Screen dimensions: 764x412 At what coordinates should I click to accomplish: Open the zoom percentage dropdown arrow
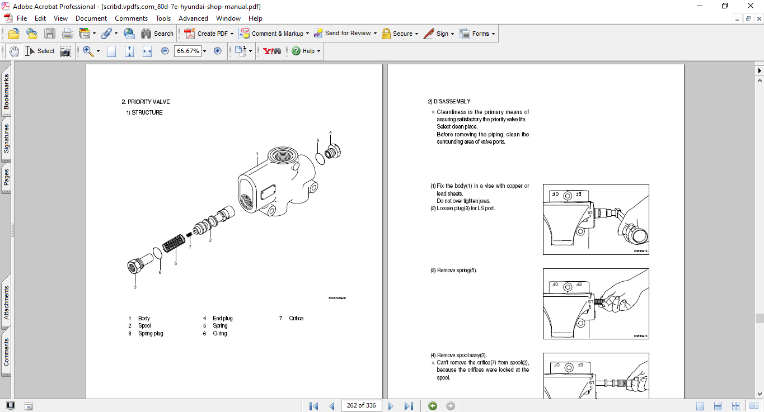pyautogui.click(x=204, y=51)
